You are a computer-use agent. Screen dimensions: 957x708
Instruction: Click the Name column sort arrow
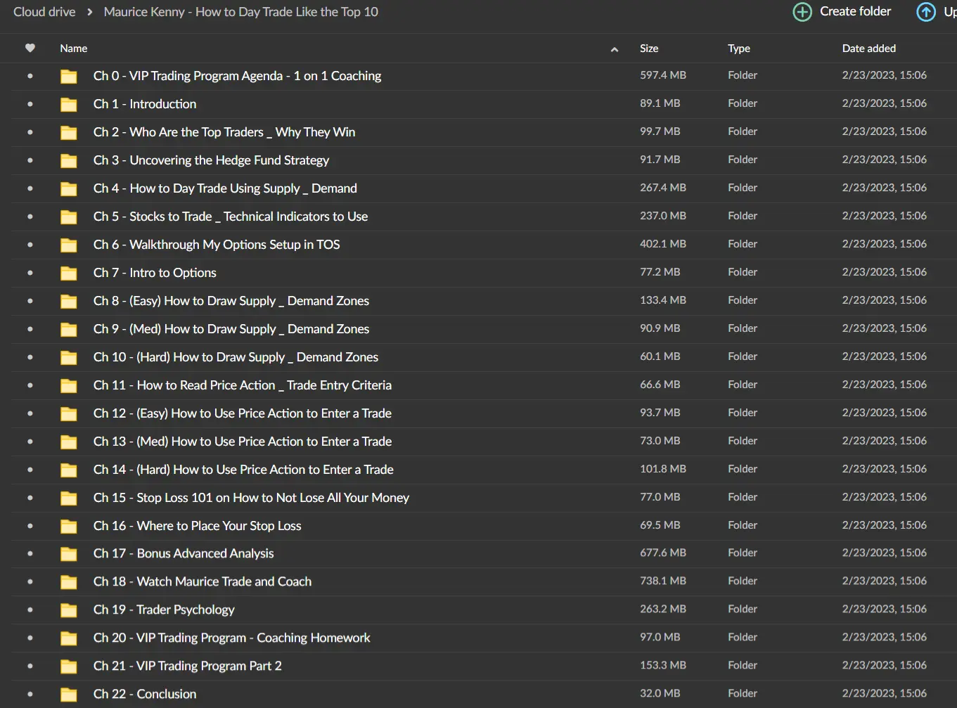point(615,49)
